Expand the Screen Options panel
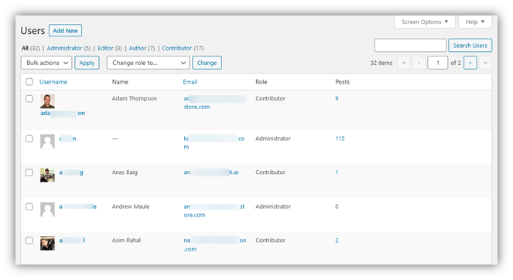This screenshot has height=280, width=513. coord(425,22)
